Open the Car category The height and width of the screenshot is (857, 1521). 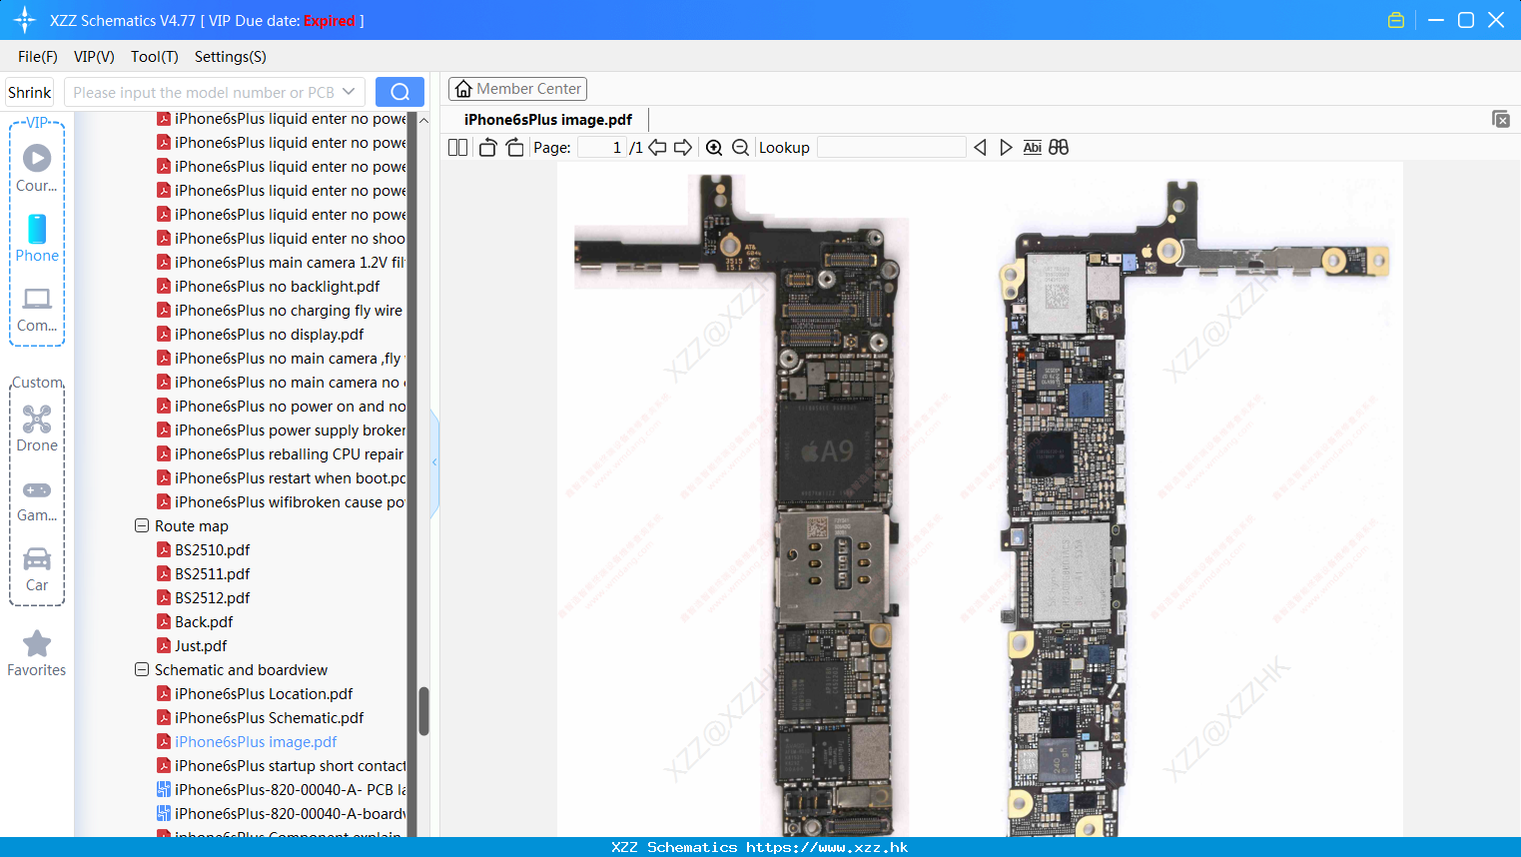coord(37,568)
